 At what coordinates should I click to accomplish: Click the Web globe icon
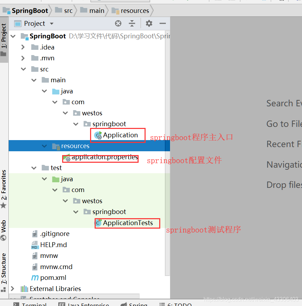tap(3, 238)
